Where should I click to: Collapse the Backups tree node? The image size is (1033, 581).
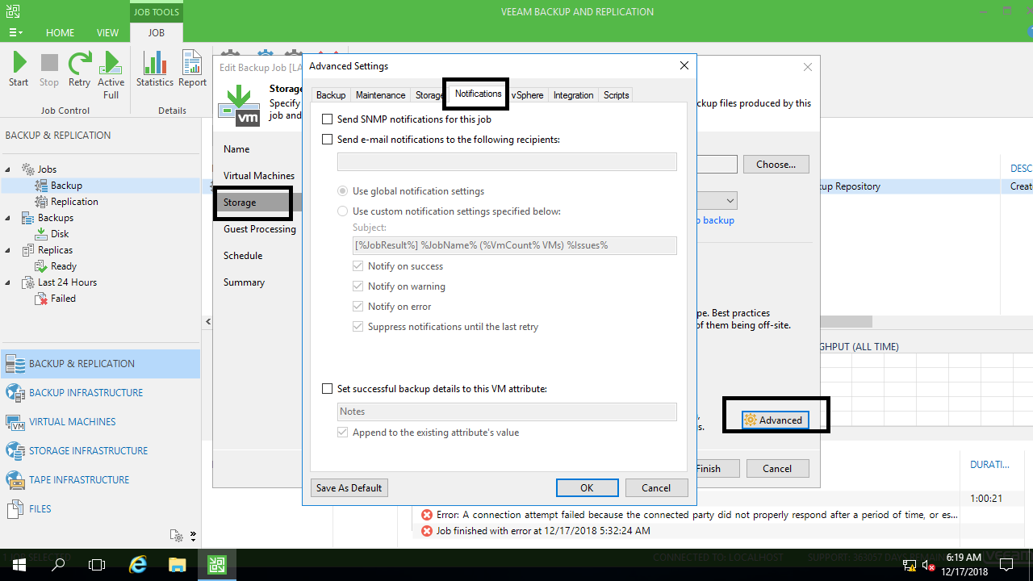coord(8,218)
